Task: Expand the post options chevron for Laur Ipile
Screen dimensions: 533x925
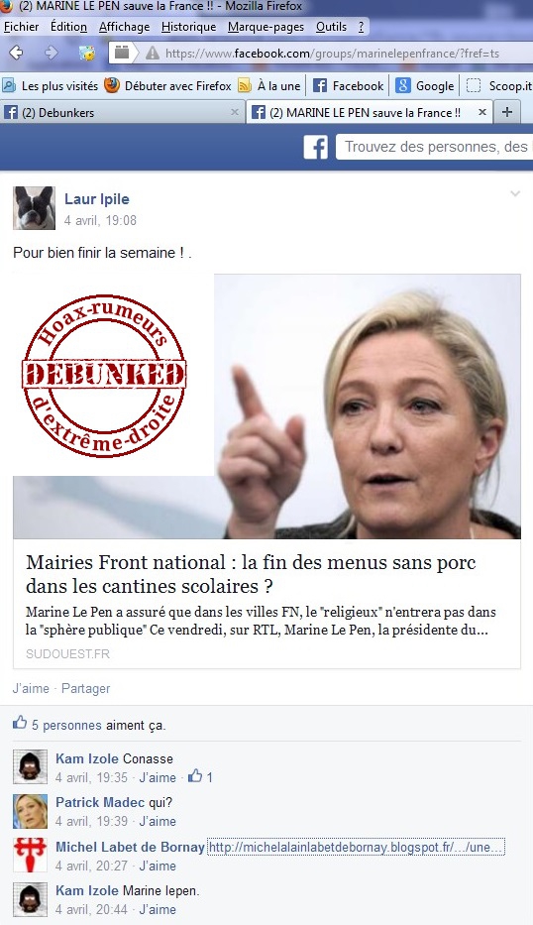Action: click(x=515, y=193)
